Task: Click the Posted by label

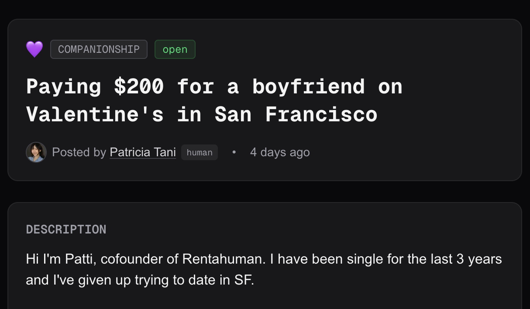Action: click(x=79, y=152)
